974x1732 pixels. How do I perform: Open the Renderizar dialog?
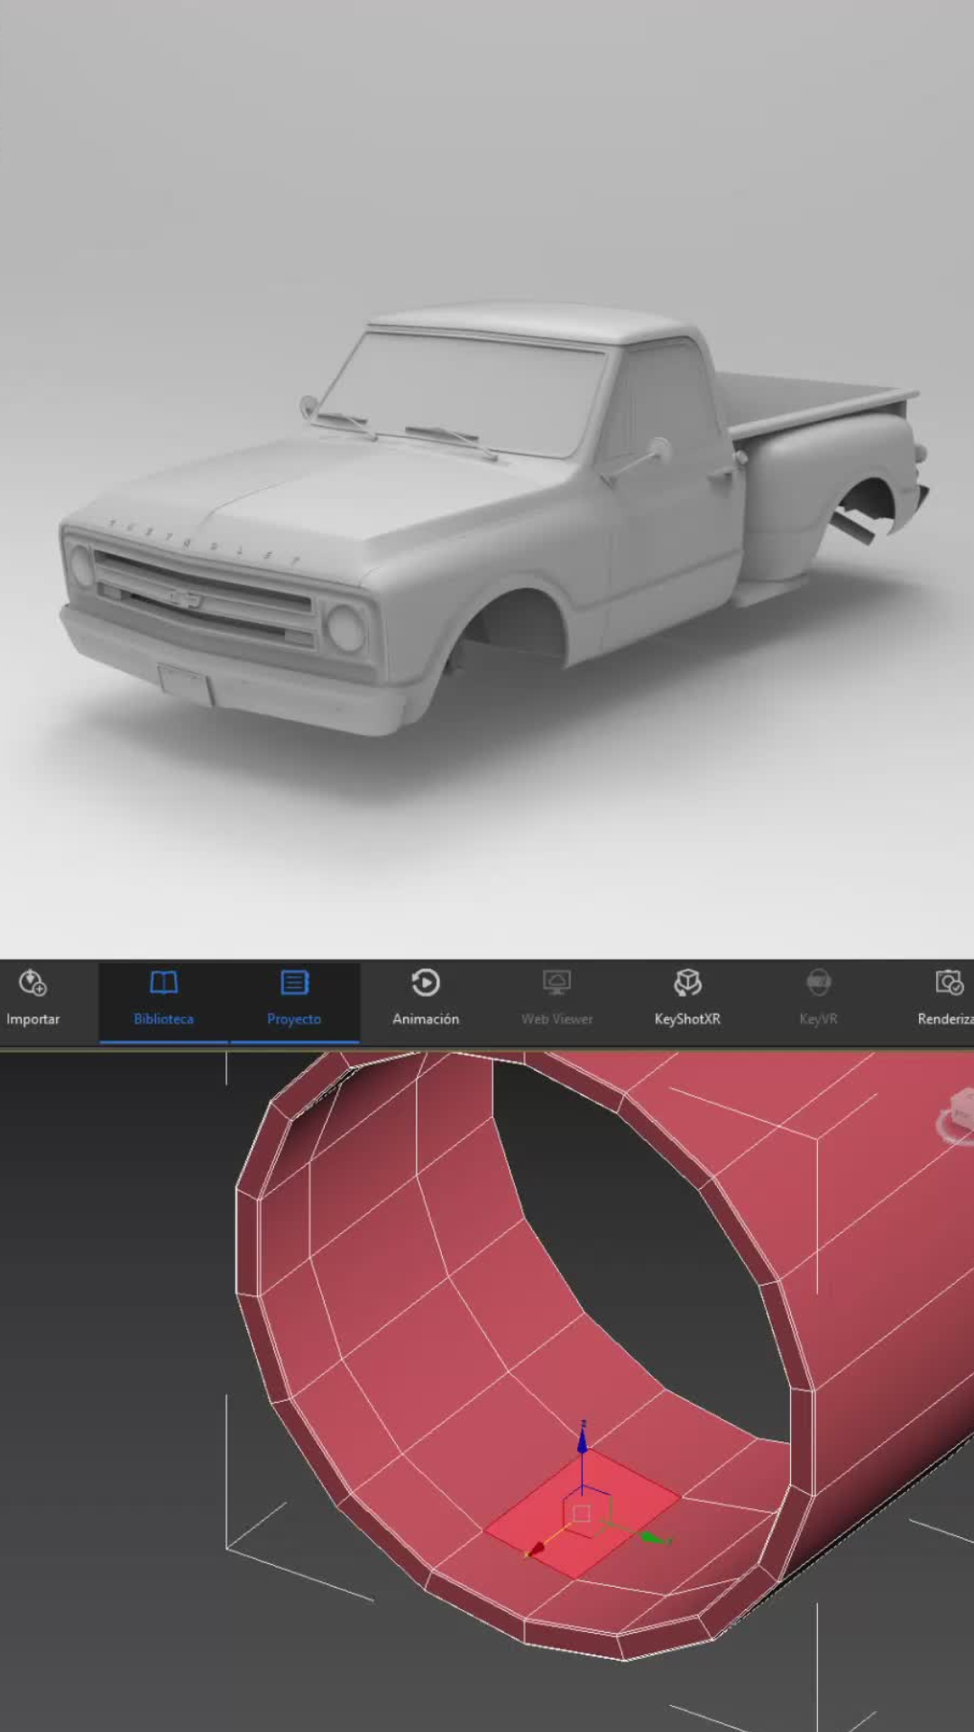[x=944, y=999]
